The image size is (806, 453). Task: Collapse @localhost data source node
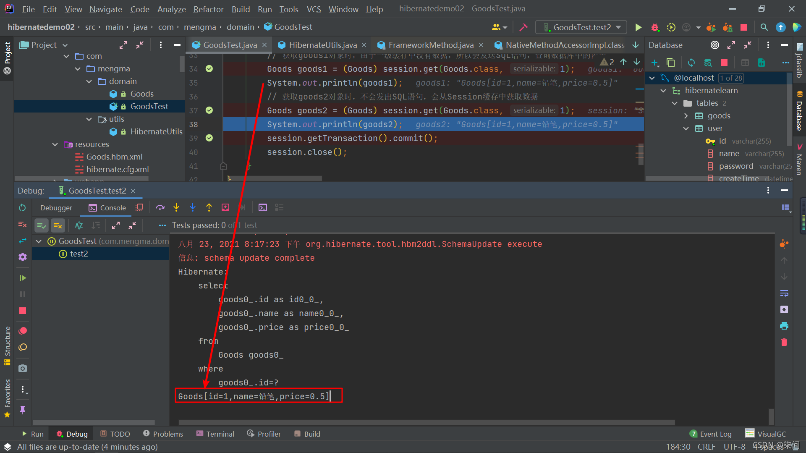click(x=652, y=78)
